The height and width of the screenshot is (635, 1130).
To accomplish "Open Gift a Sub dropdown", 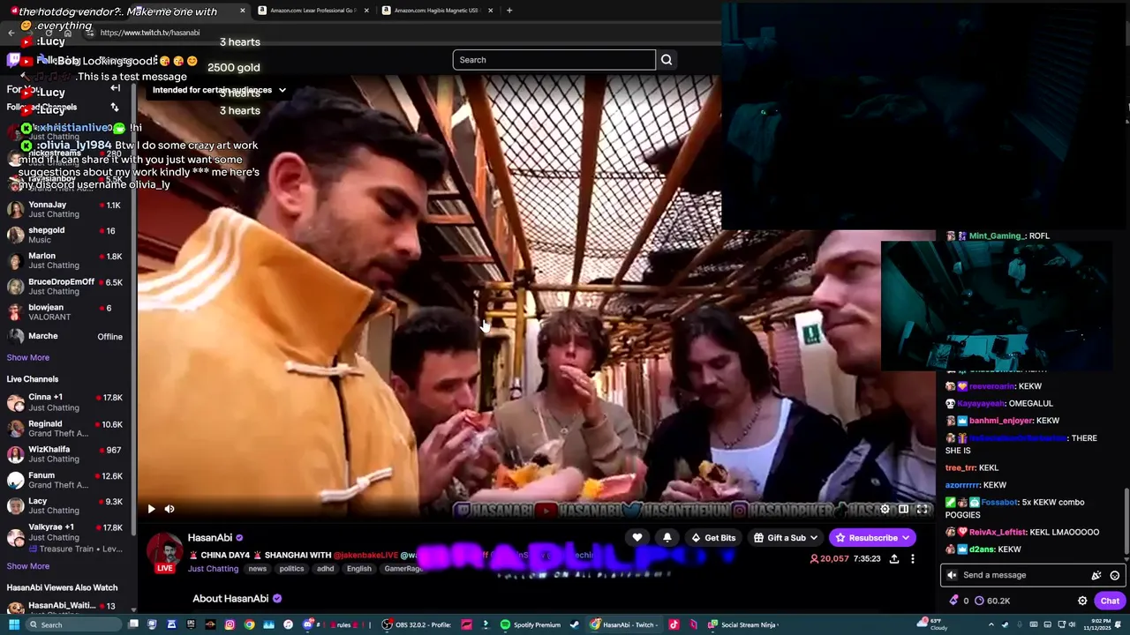I will tap(786, 538).
